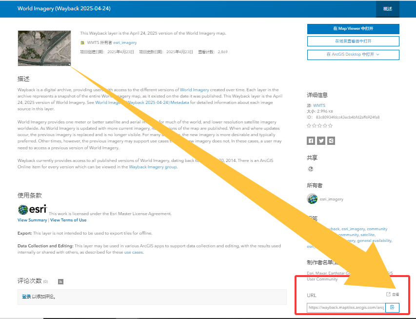Open the use cases link
This screenshot has height=319, width=416.
coord(134,252)
